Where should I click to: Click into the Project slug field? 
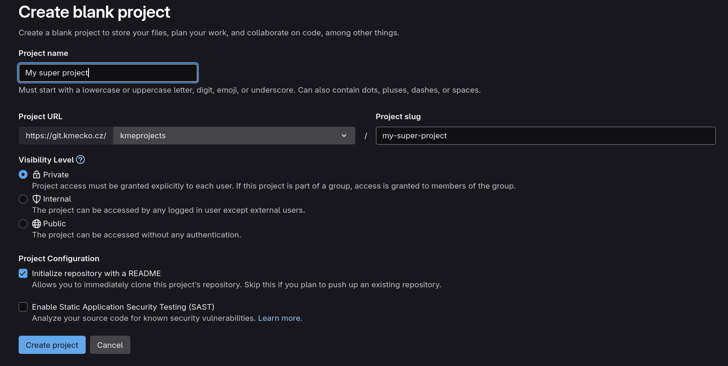[x=545, y=136]
